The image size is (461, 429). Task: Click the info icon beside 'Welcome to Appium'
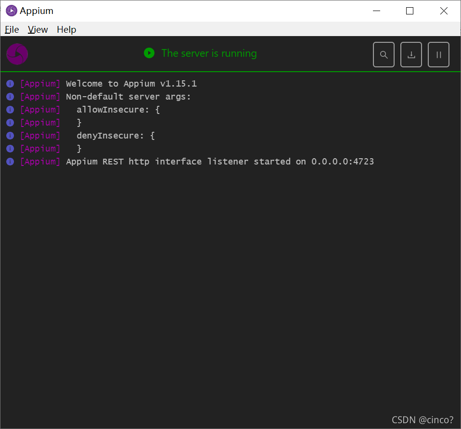point(10,84)
